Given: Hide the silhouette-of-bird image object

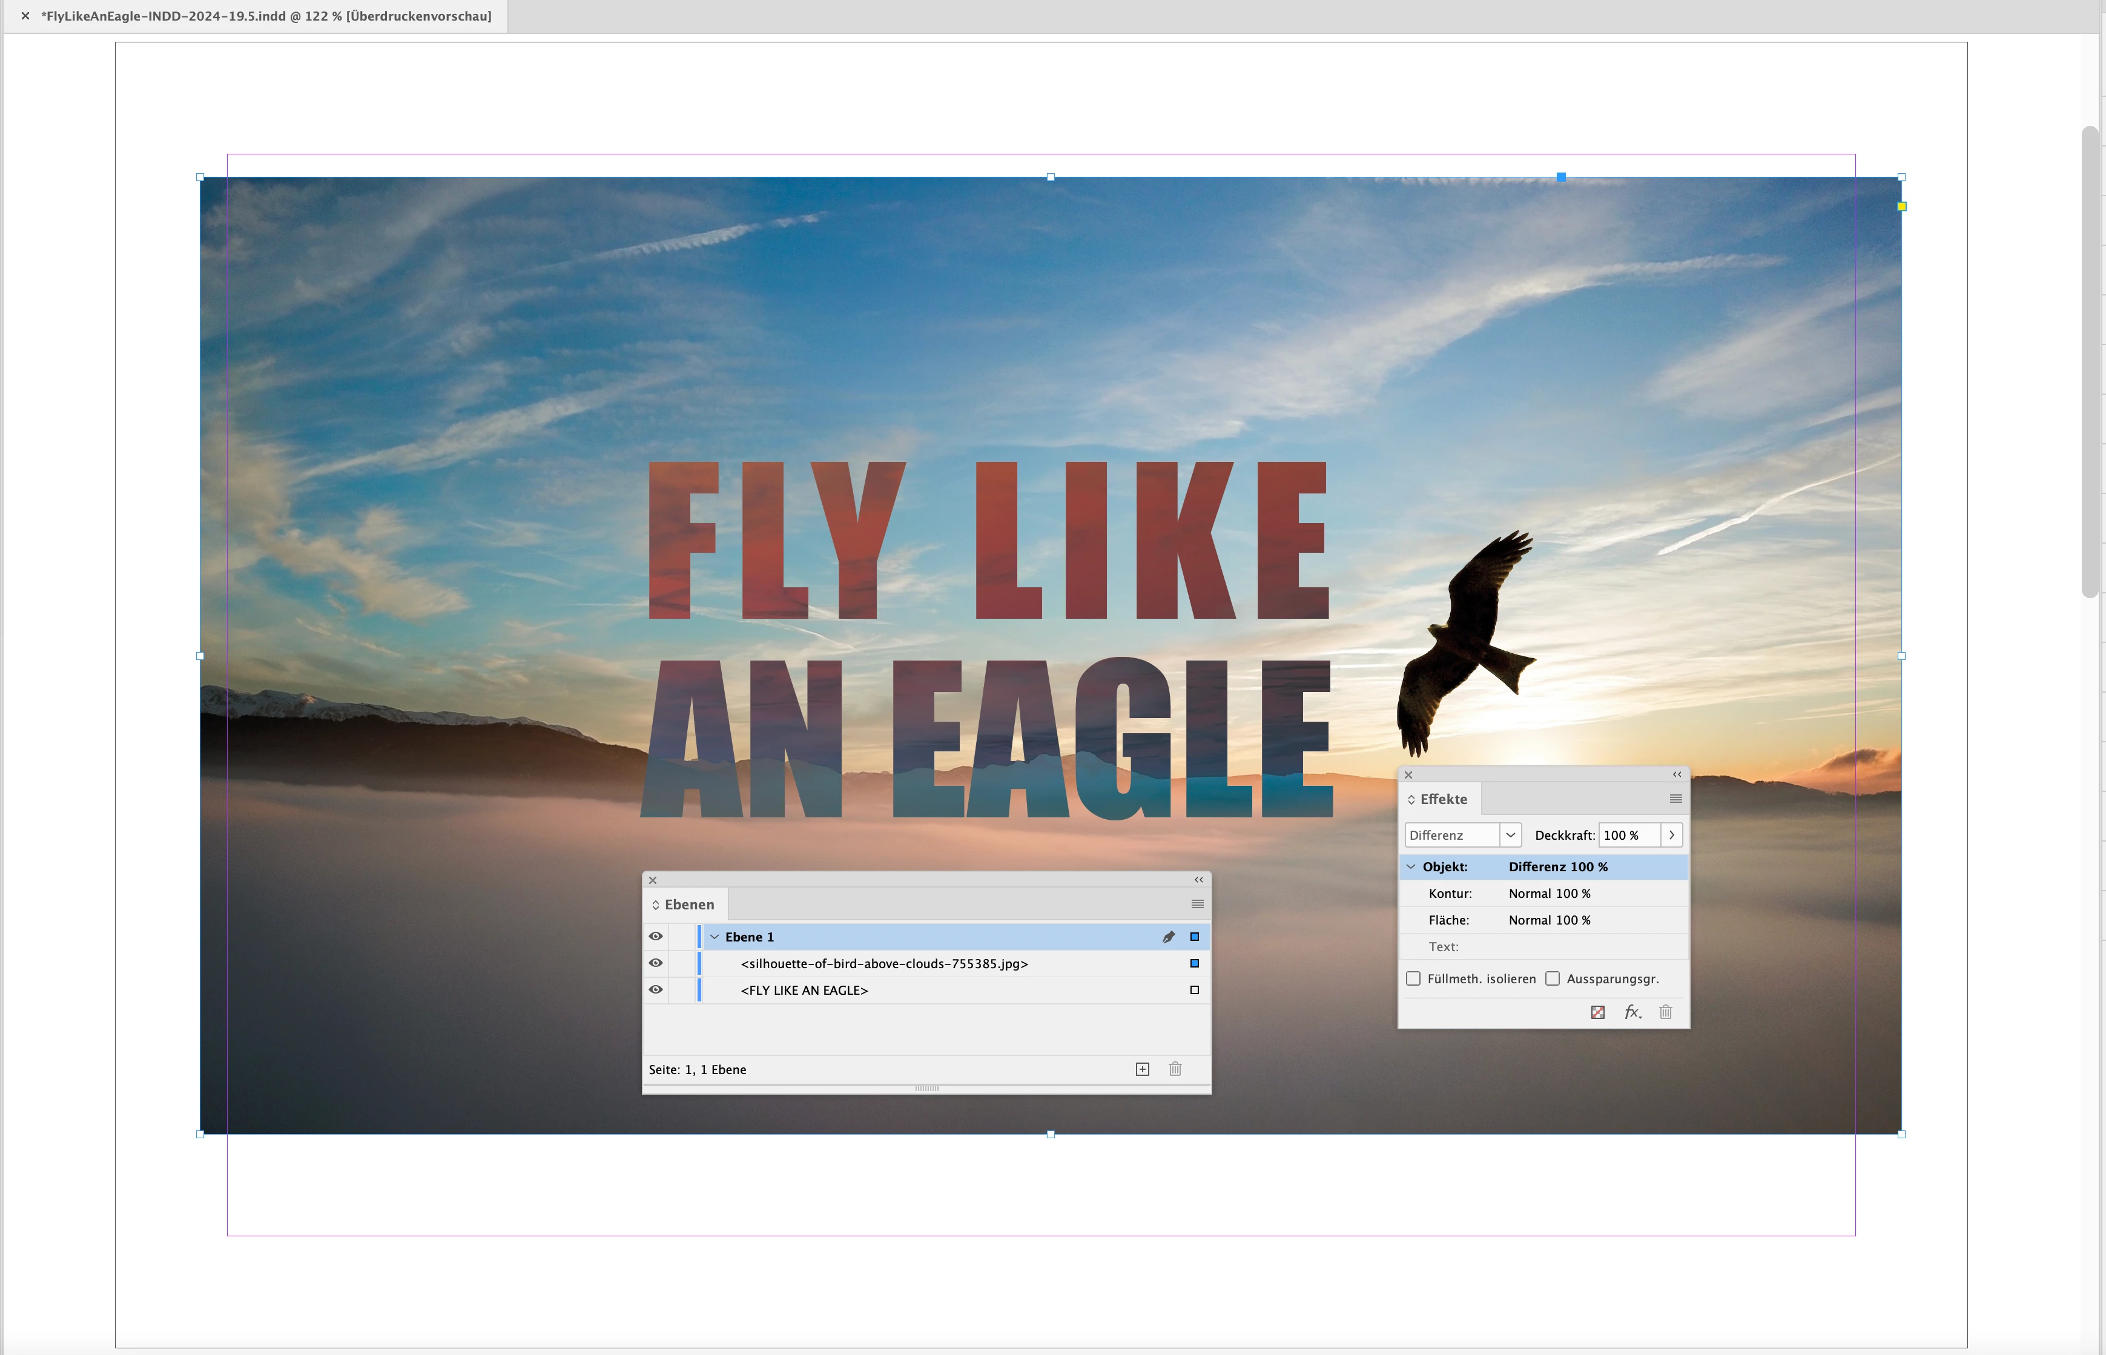Looking at the screenshot, I should tap(655, 963).
